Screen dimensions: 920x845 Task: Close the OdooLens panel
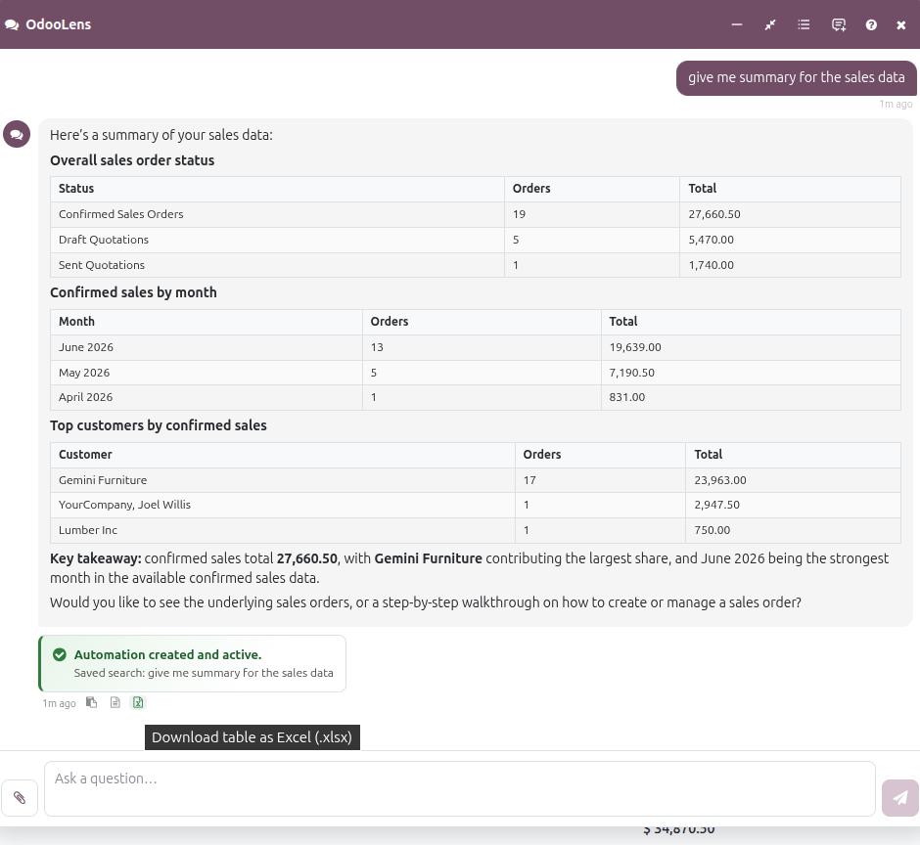[x=901, y=24]
